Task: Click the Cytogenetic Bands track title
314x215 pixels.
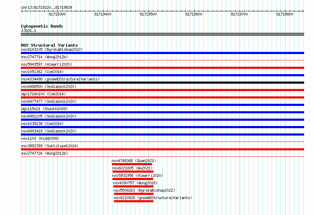Action: pyautogui.click(x=42, y=26)
